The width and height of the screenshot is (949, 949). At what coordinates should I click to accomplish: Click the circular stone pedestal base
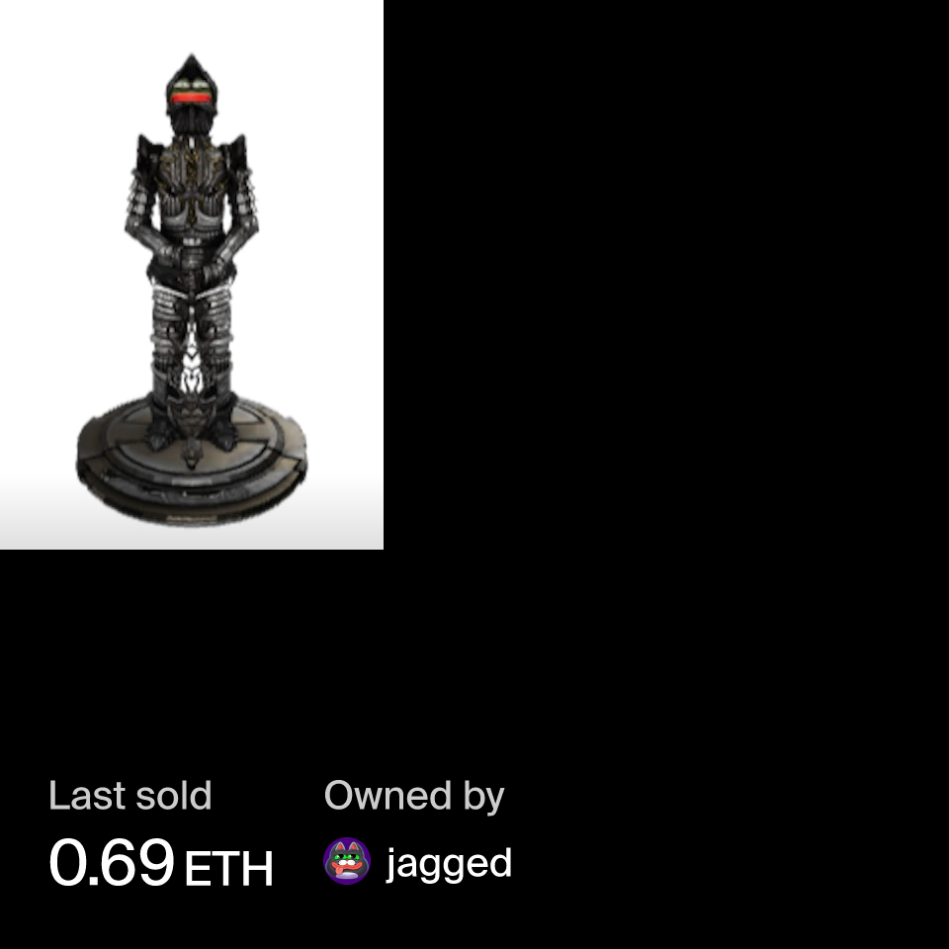191,460
